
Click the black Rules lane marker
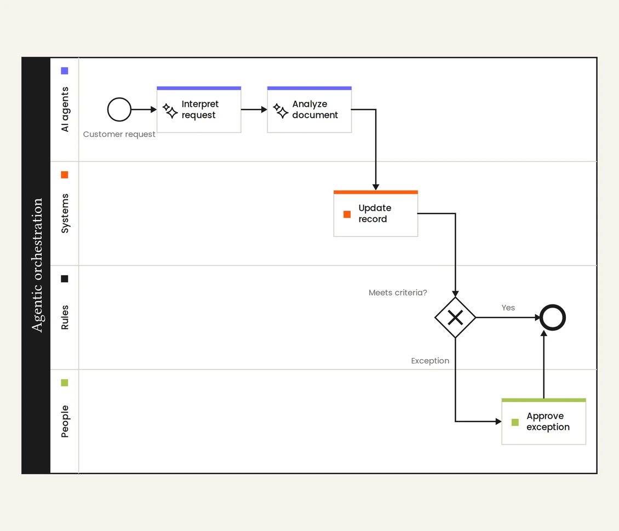(x=65, y=279)
